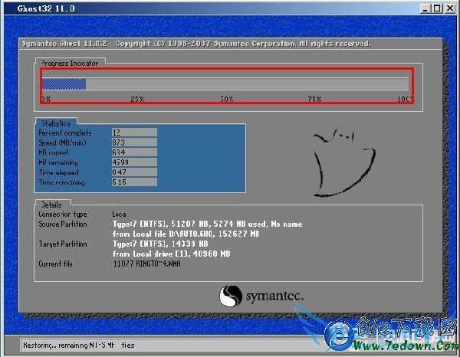Click the Percent complete label
This screenshot has width=460, height=357.
click(65, 133)
